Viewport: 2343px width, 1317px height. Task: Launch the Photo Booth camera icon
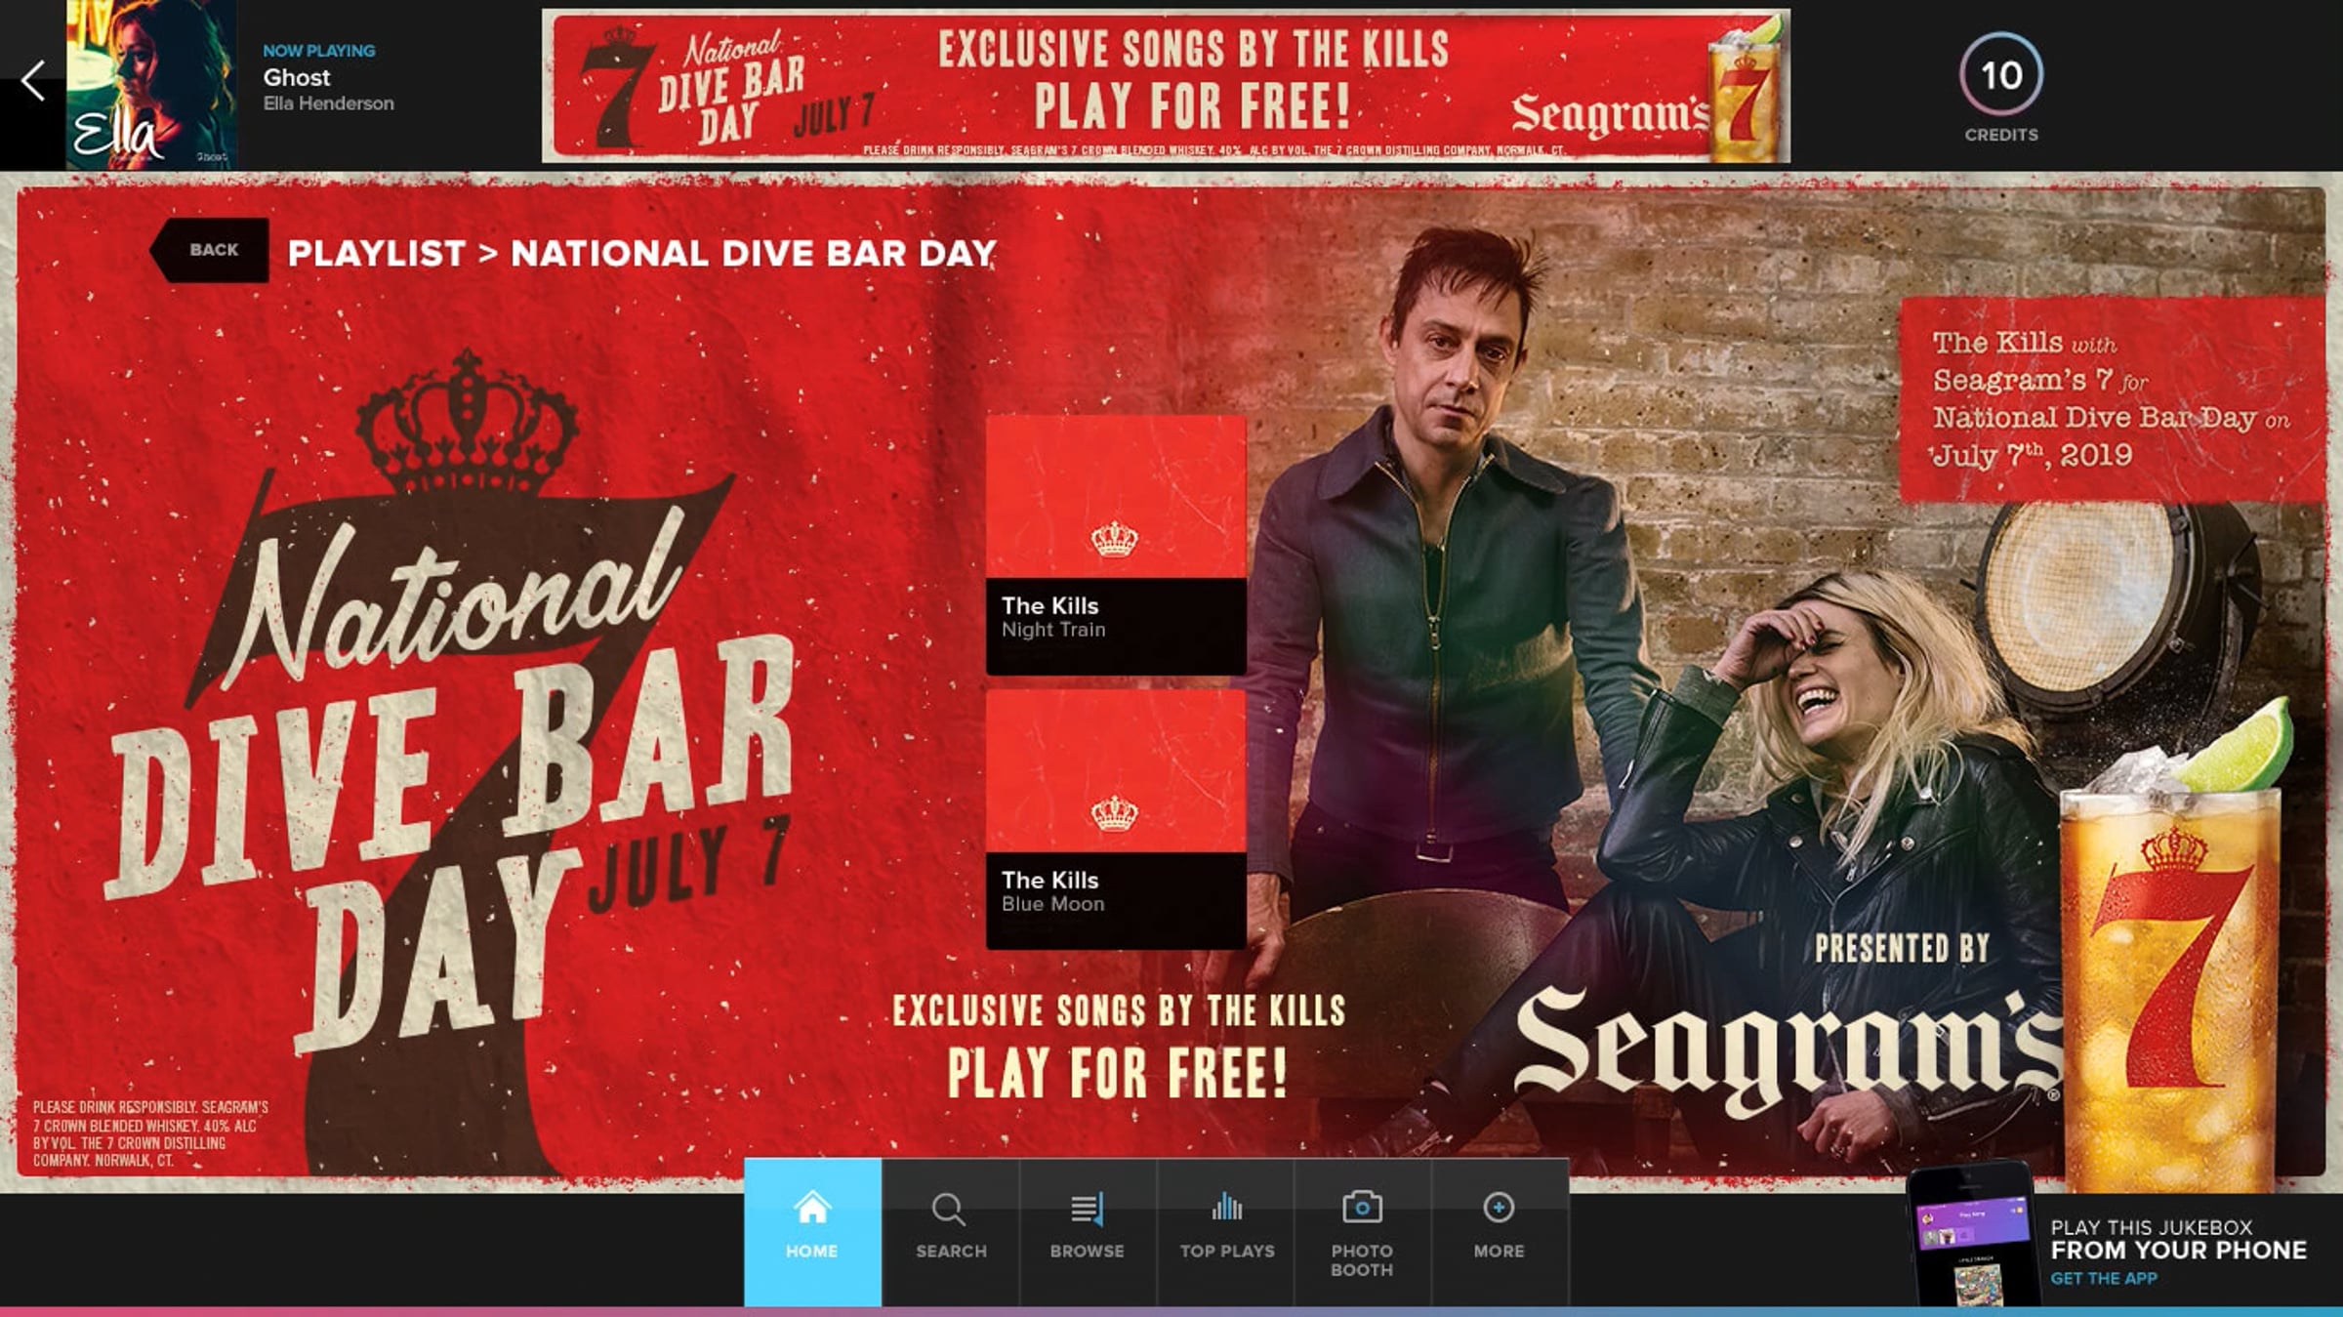coord(1362,1232)
